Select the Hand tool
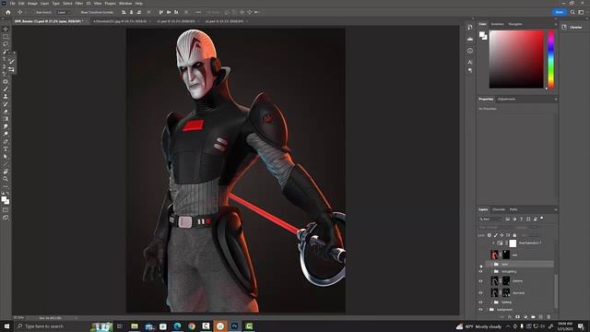 [x=6, y=172]
